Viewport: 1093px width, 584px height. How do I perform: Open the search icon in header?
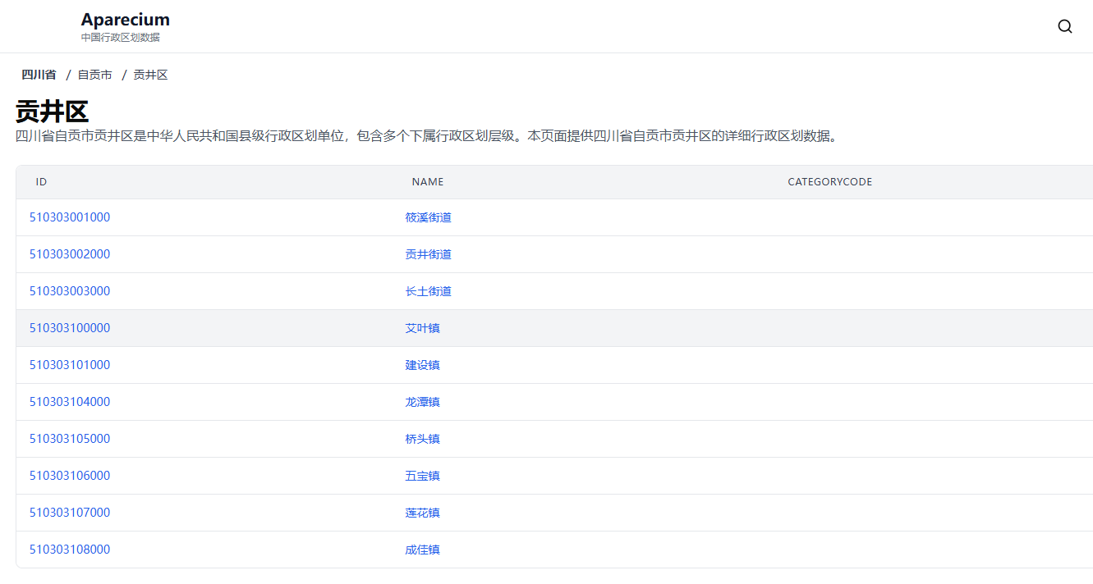1065,26
